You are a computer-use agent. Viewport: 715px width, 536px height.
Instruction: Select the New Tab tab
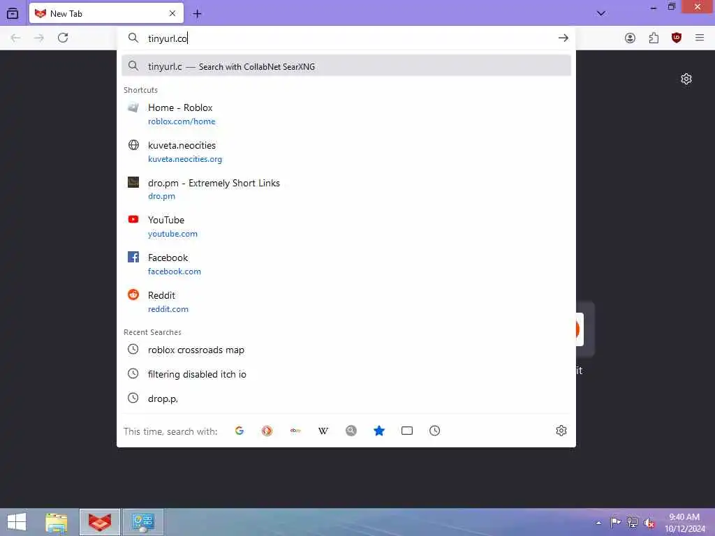click(x=106, y=13)
